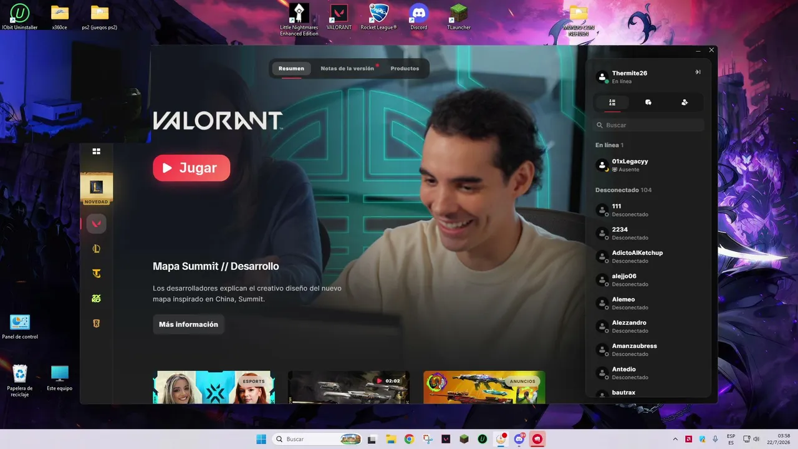
Task: Click the red AMD software tray icon
Action: point(688,439)
